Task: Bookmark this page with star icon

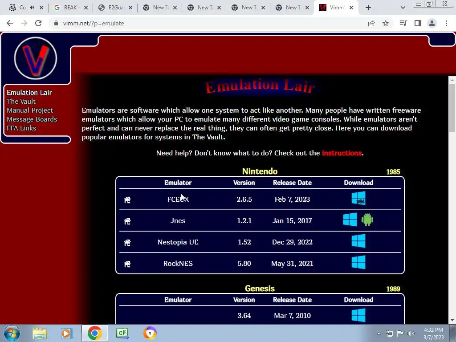Action: (386, 23)
